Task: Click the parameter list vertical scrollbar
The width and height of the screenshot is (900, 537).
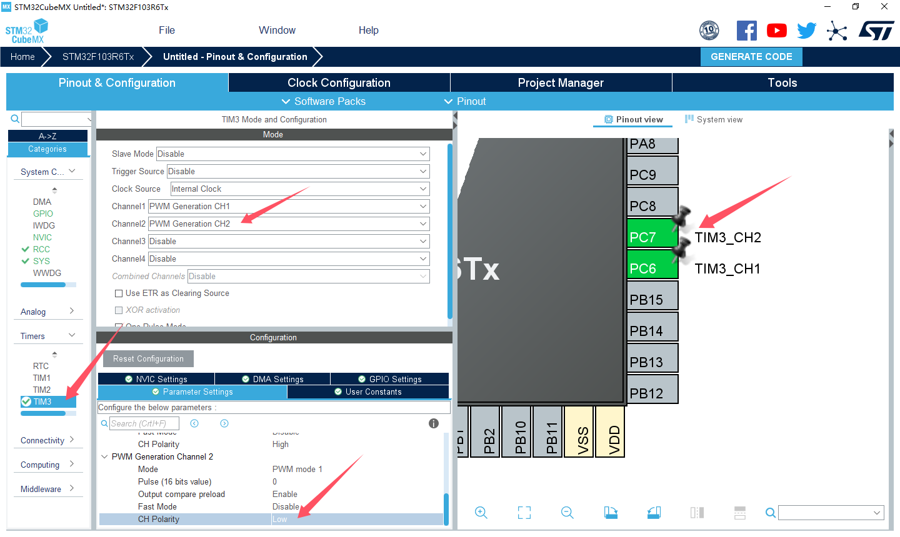Action: coord(446,509)
